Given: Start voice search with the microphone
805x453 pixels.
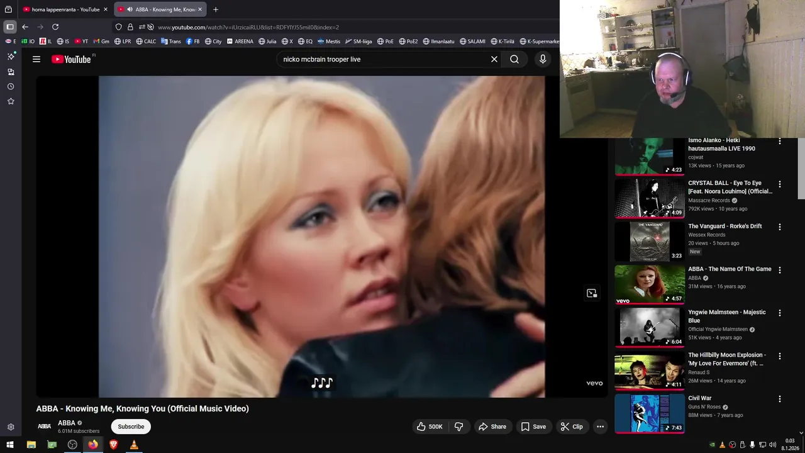Looking at the screenshot, I should [543, 59].
